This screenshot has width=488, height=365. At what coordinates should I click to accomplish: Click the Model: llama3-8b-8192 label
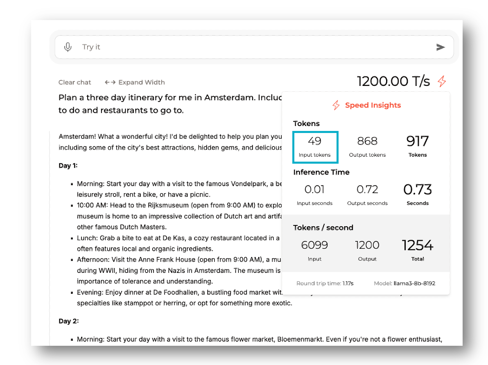(x=406, y=283)
